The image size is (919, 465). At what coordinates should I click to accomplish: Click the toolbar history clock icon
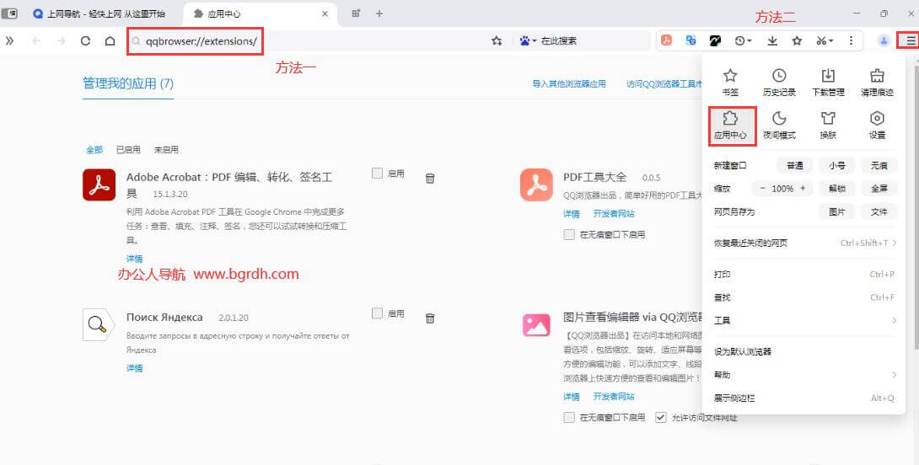coord(739,40)
